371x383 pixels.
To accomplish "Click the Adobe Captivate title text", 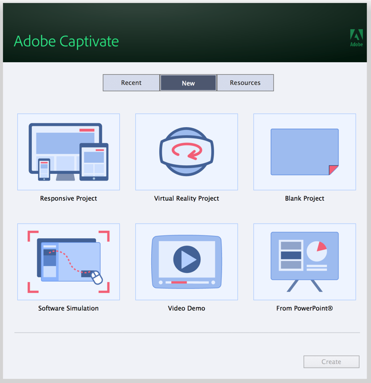I will [66, 41].
